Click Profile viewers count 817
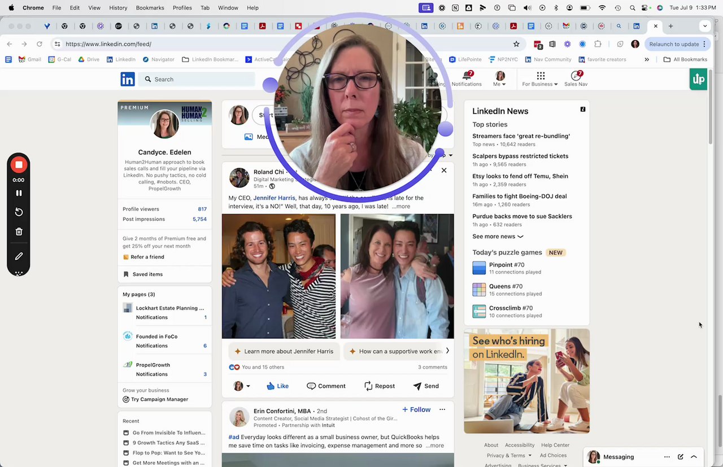Screen dimensions: 723x467 click(202, 209)
